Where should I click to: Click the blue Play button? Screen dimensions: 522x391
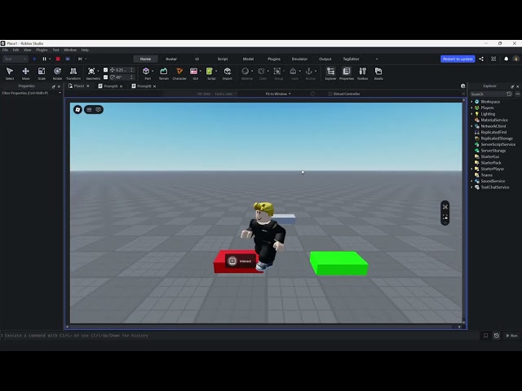click(x=34, y=59)
